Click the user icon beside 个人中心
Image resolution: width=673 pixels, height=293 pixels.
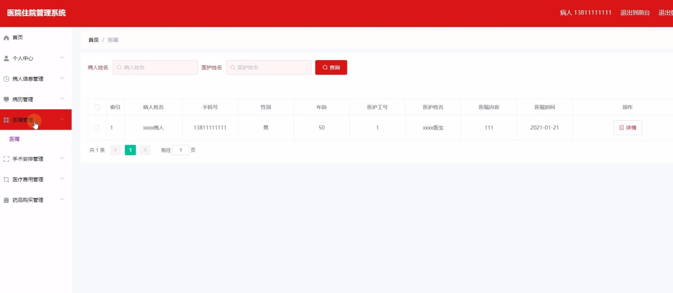click(6, 59)
